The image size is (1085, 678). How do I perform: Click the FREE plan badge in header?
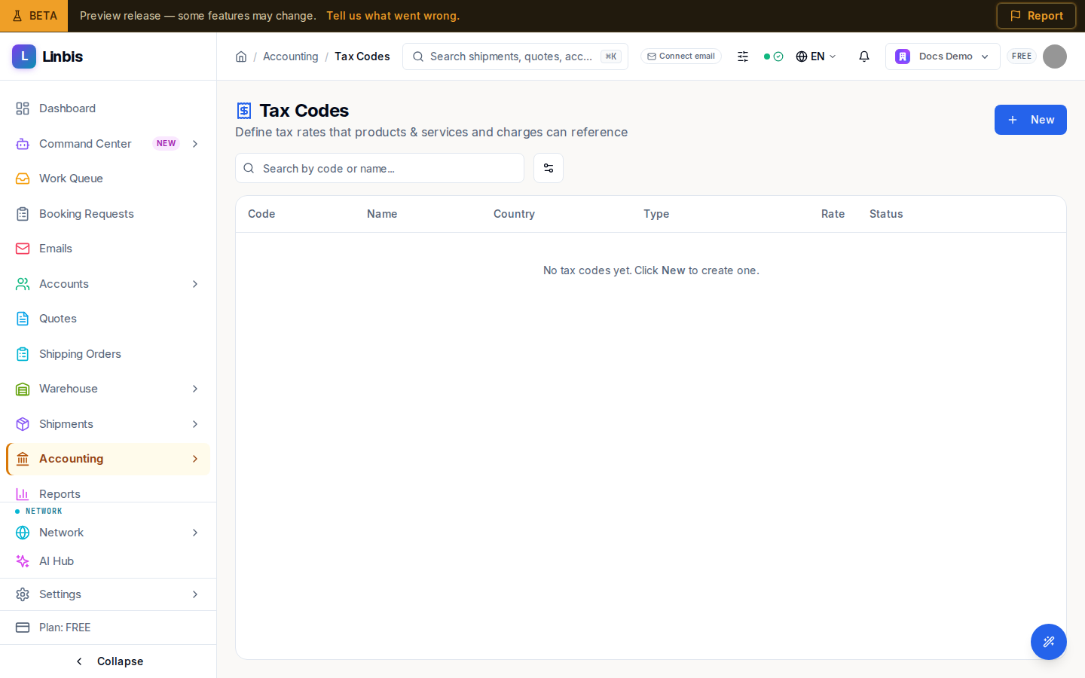pyautogui.click(x=1022, y=56)
